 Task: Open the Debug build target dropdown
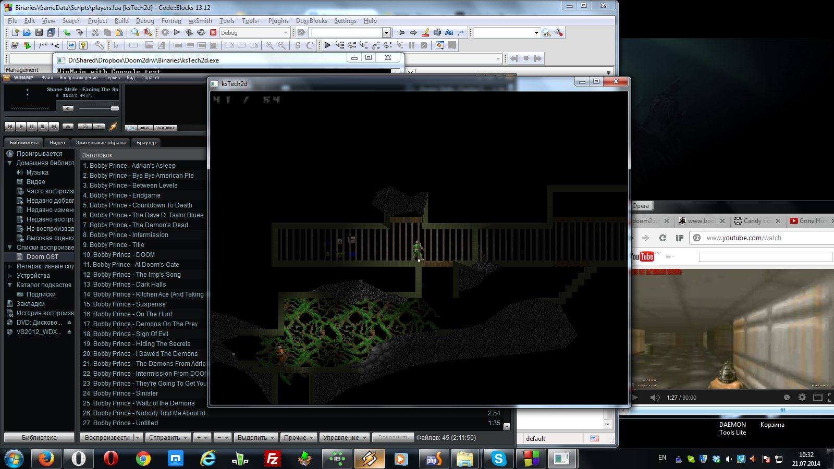click(x=285, y=33)
